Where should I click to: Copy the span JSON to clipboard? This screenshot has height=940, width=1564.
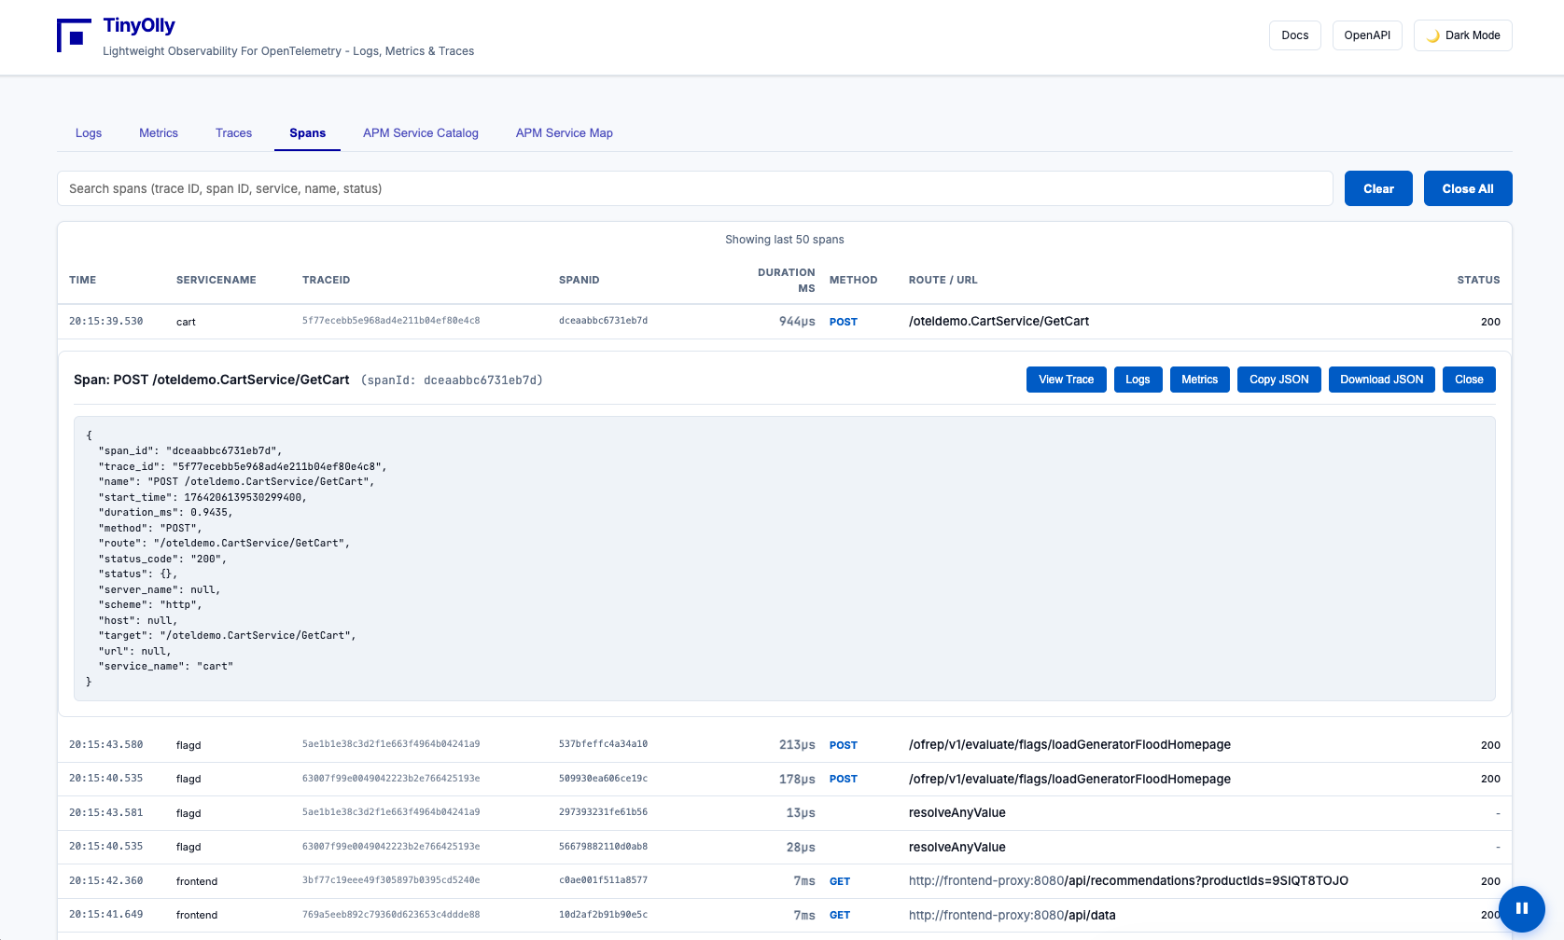point(1278,380)
